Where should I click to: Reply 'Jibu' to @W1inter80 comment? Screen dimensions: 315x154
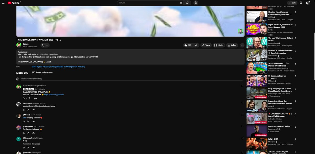point(34,110)
